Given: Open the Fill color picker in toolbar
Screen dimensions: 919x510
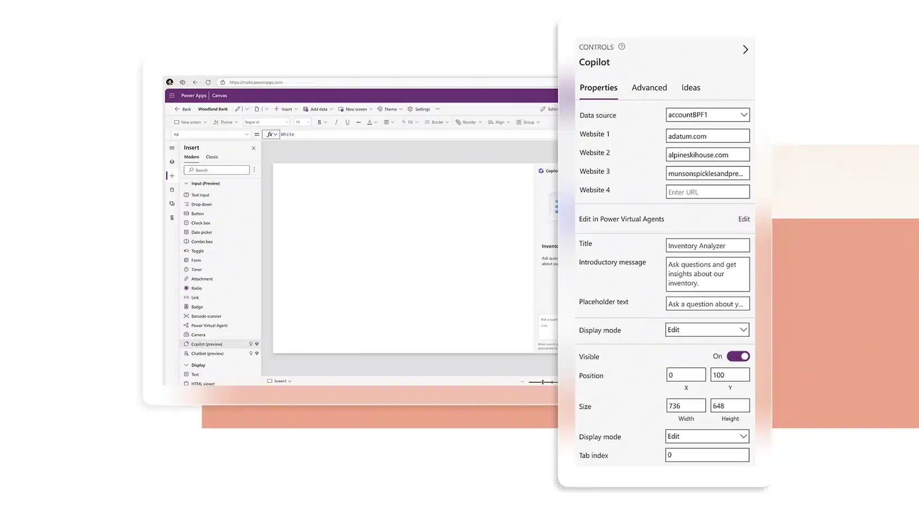Looking at the screenshot, I should pyautogui.click(x=409, y=122).
